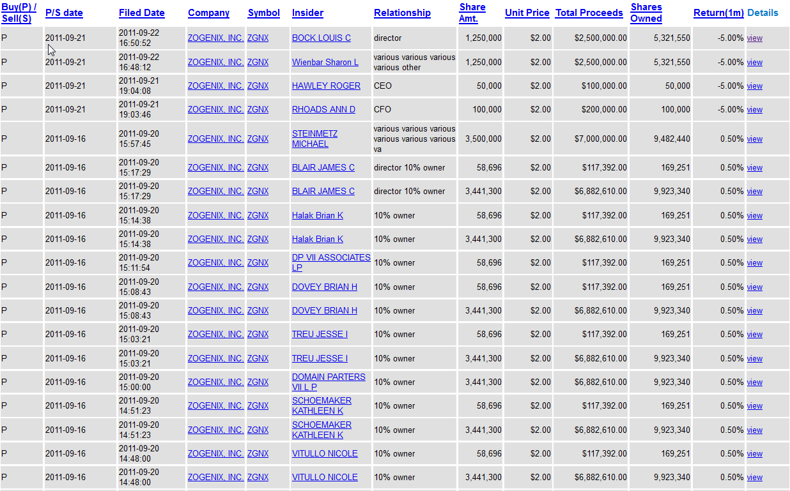Image resolution: width=790 pixels, height=491 pixels.
Task: Sort by Total Proceeds header
Action: (589, 12)
